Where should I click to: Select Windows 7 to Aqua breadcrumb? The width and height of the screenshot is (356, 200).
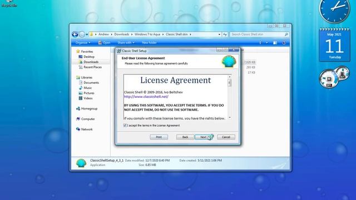click(147, 34)
